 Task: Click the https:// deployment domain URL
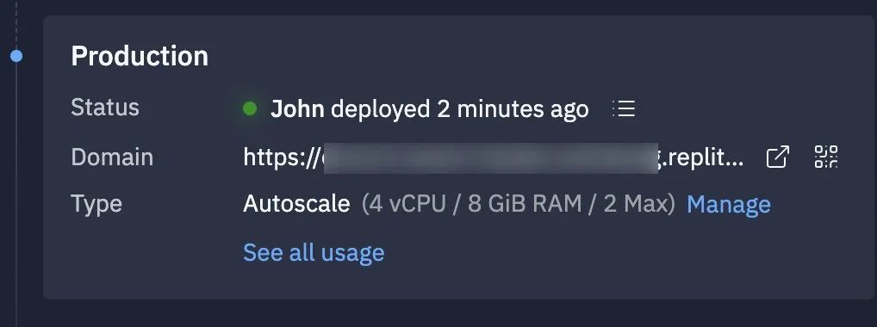[494, 157]
